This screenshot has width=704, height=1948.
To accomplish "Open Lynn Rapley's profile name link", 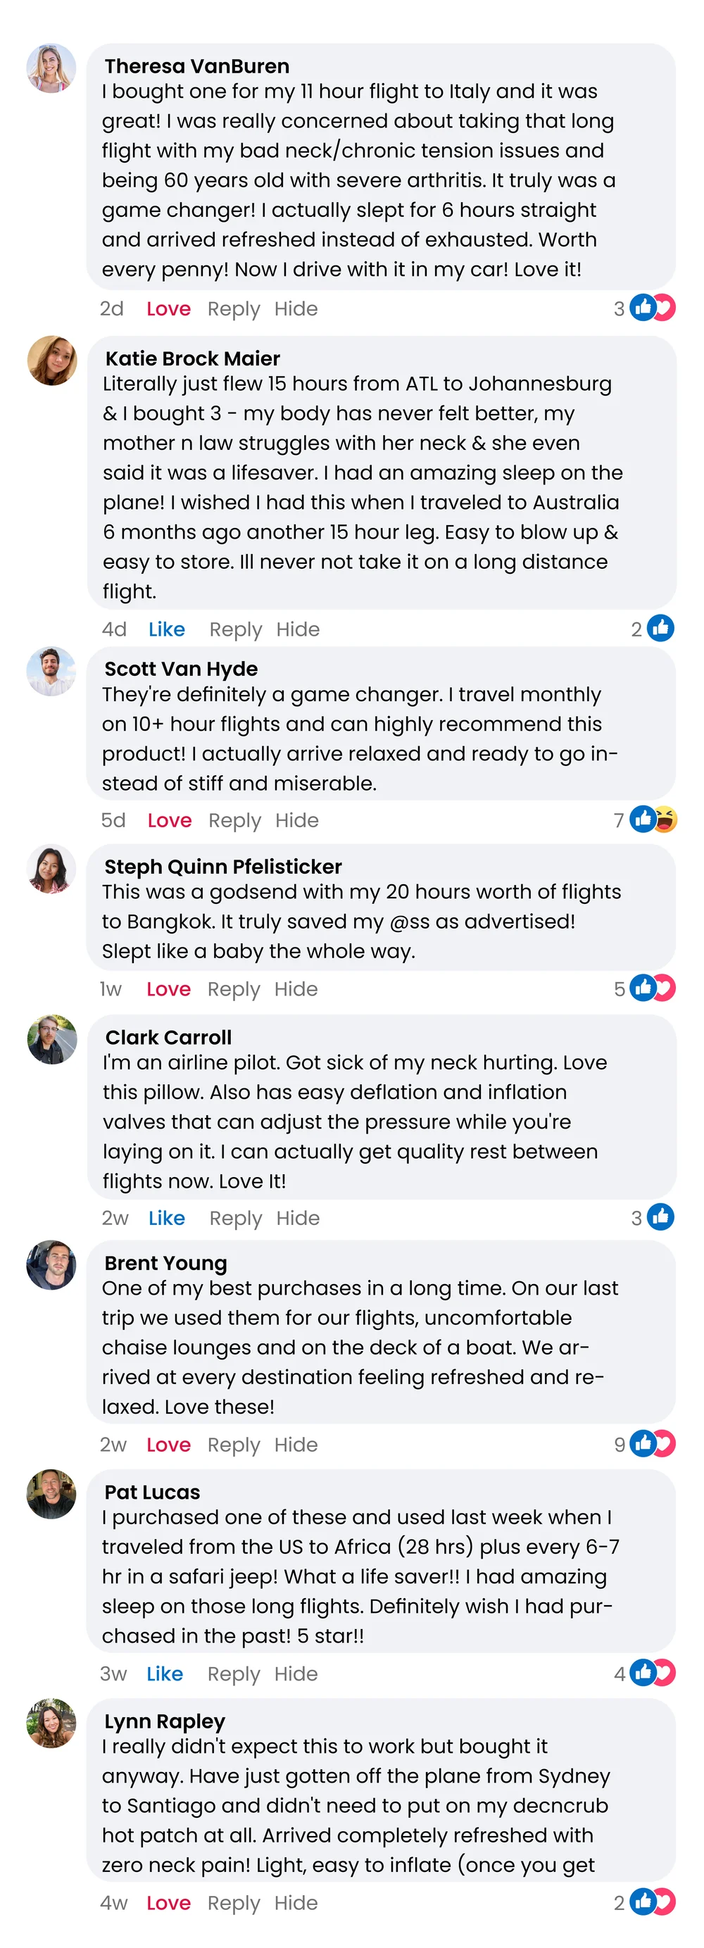I will pos(165,1721).
